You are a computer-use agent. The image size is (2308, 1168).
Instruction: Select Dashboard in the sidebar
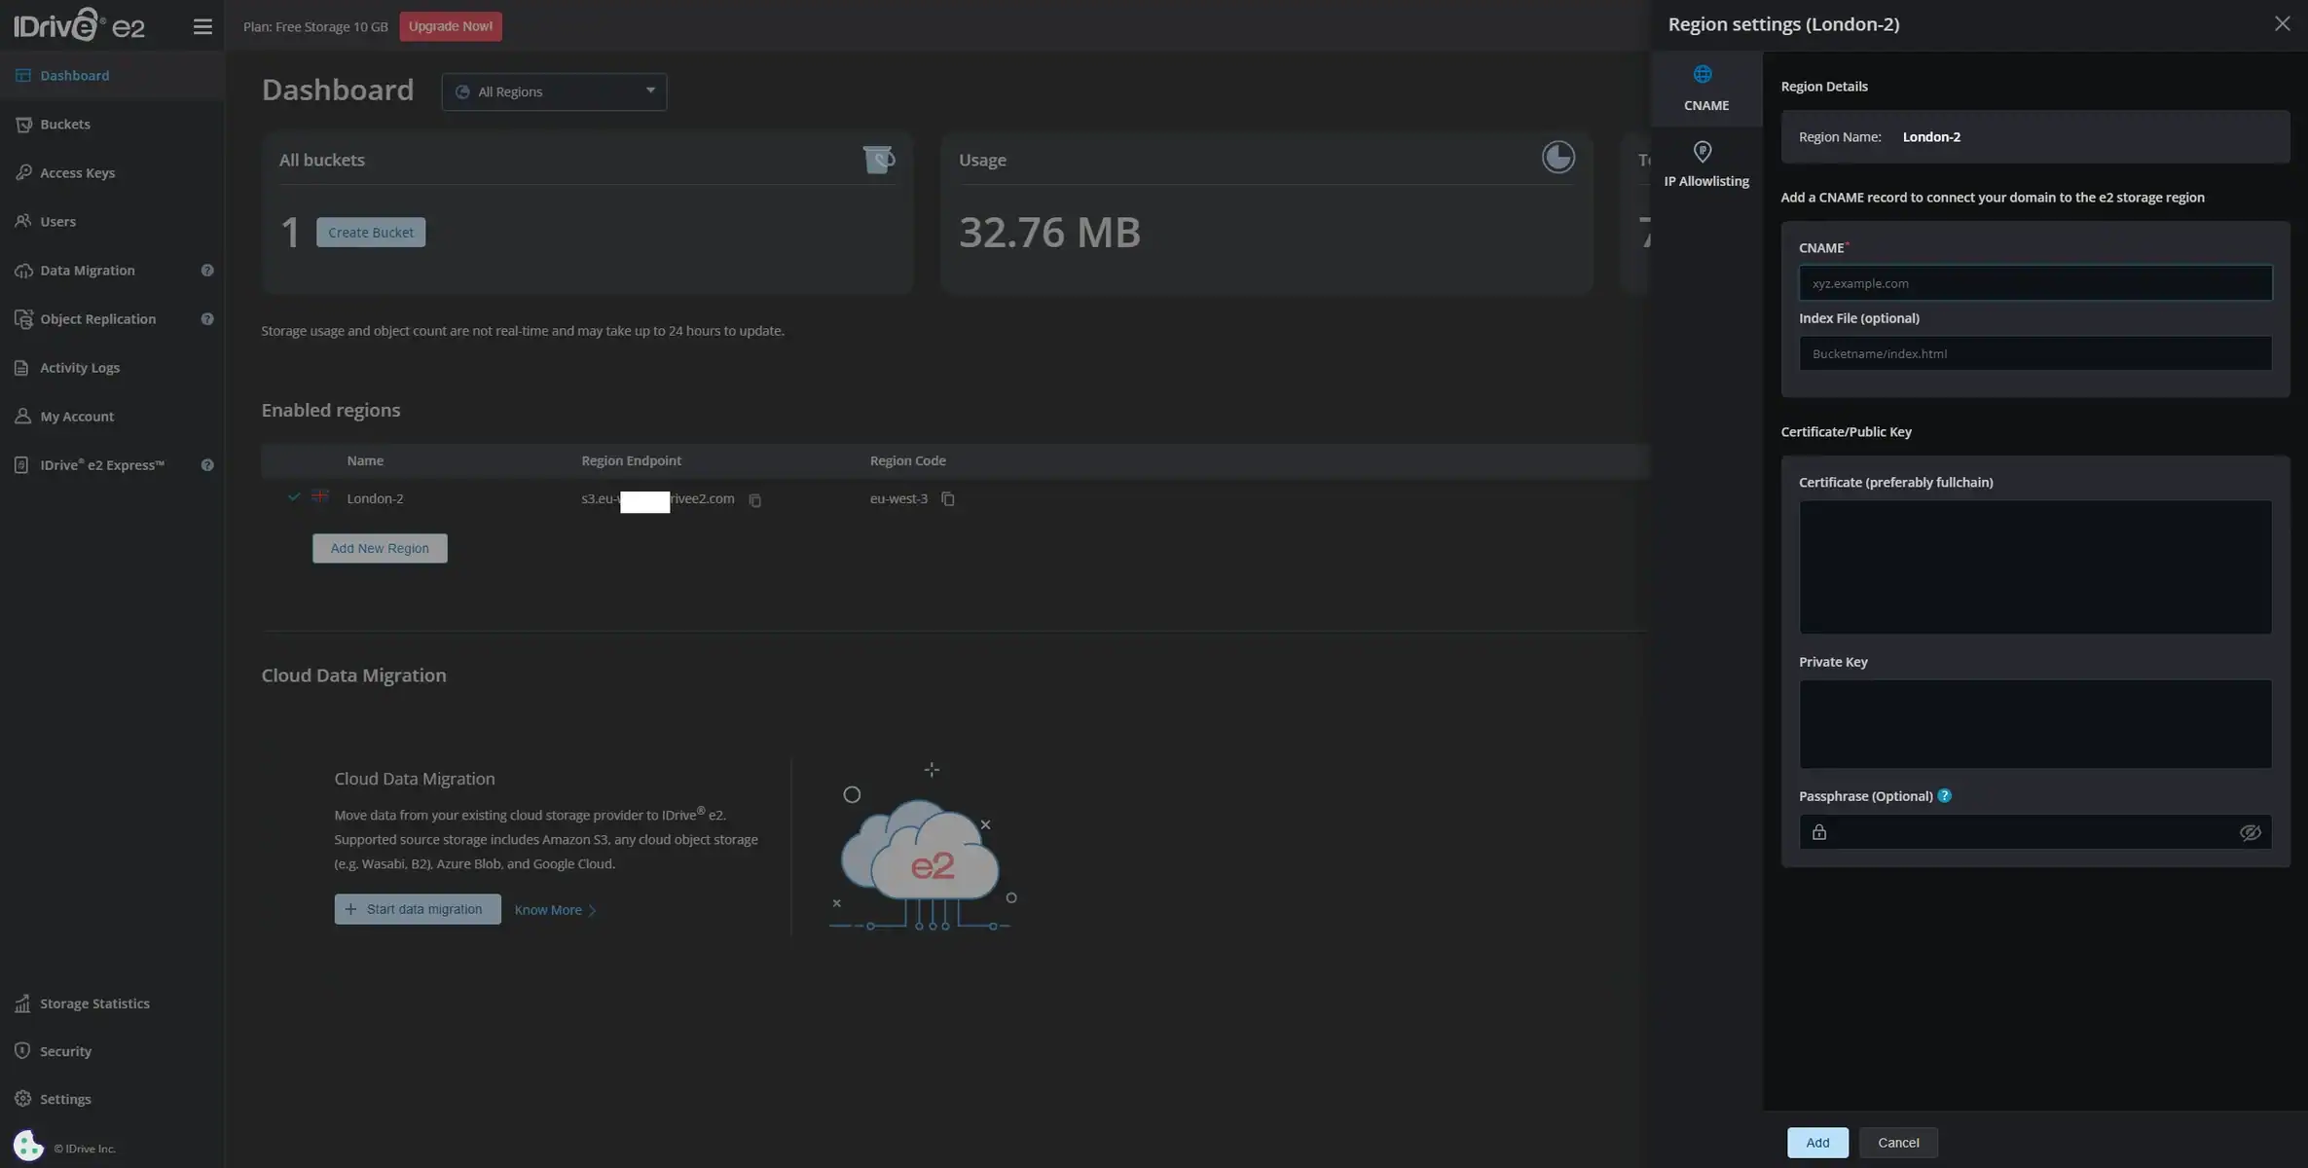point(112,76)
